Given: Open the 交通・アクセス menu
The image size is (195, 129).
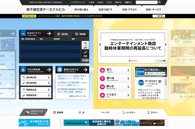Looking at the screenshot, I should pos(129,10).
